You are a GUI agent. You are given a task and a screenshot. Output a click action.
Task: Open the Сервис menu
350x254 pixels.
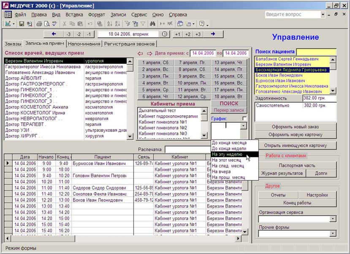click(x=139, y=14)
